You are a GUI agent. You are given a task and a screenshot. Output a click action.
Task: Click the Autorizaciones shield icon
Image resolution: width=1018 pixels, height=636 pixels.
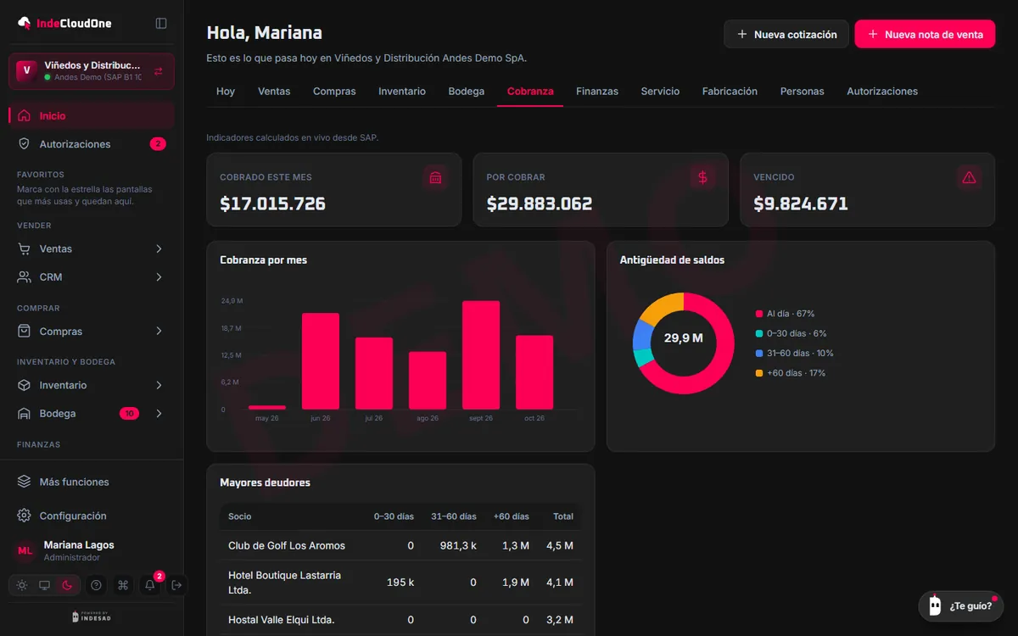click(x=24, y=144)
